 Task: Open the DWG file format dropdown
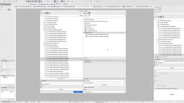(106, 81)
